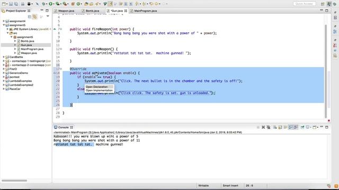The image size is (339, 190).
Task: Toggle Word Wrap in Console toolbar
Action: click(286, 127)
